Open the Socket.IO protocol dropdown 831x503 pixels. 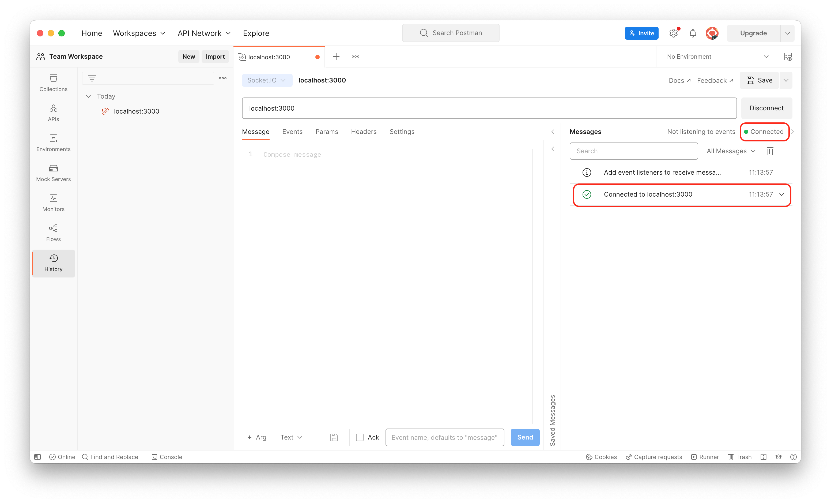[x=267, y=80]
